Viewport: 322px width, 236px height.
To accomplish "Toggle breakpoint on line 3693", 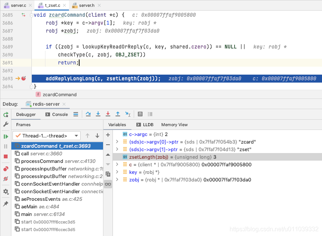I will pyautogui.click(x=23, y=78).
